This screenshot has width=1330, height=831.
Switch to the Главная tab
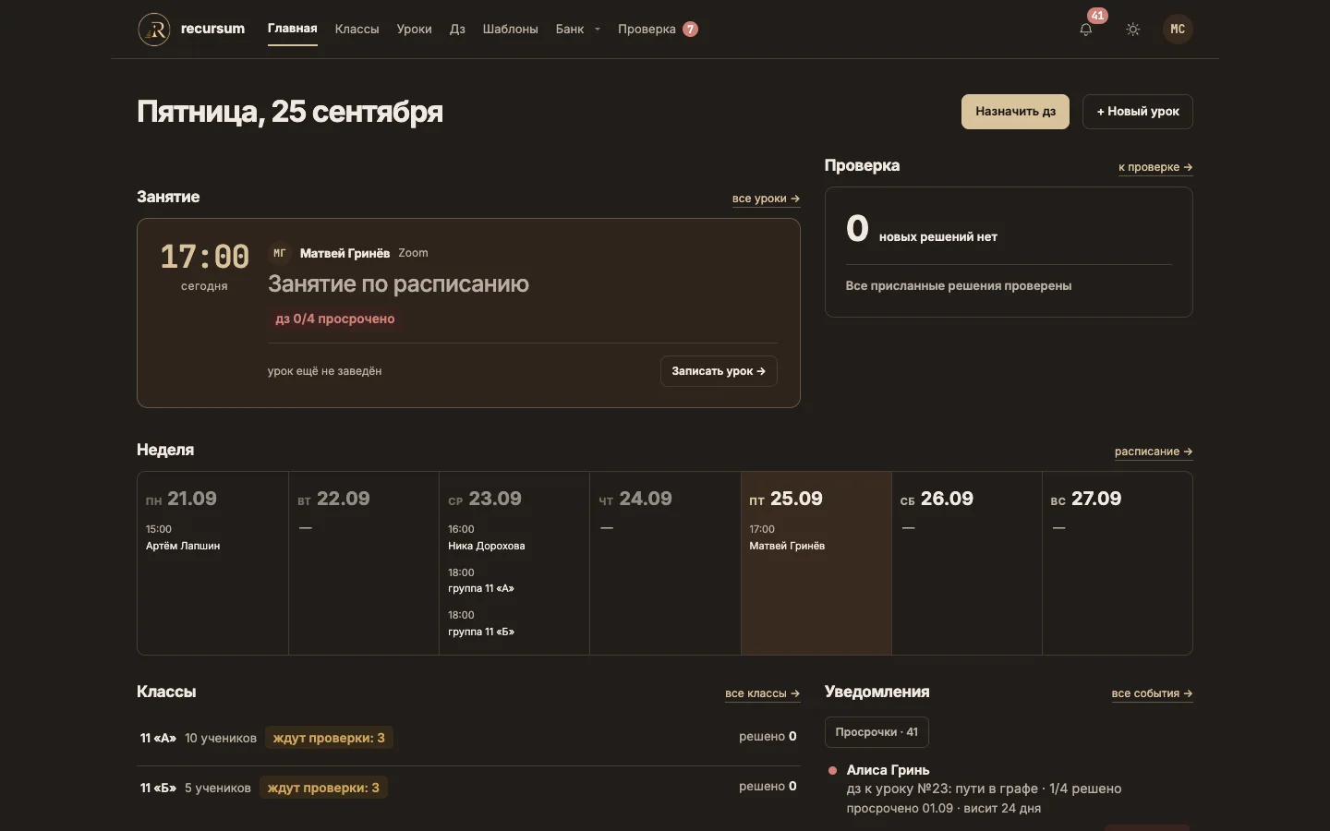[292, 29]
